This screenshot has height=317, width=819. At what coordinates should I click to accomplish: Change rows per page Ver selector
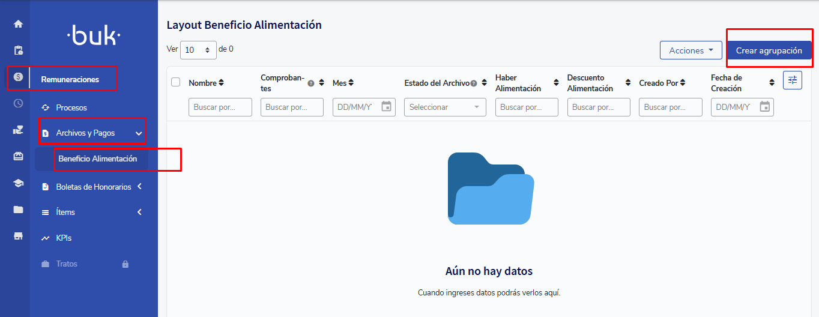pos(198,50)
